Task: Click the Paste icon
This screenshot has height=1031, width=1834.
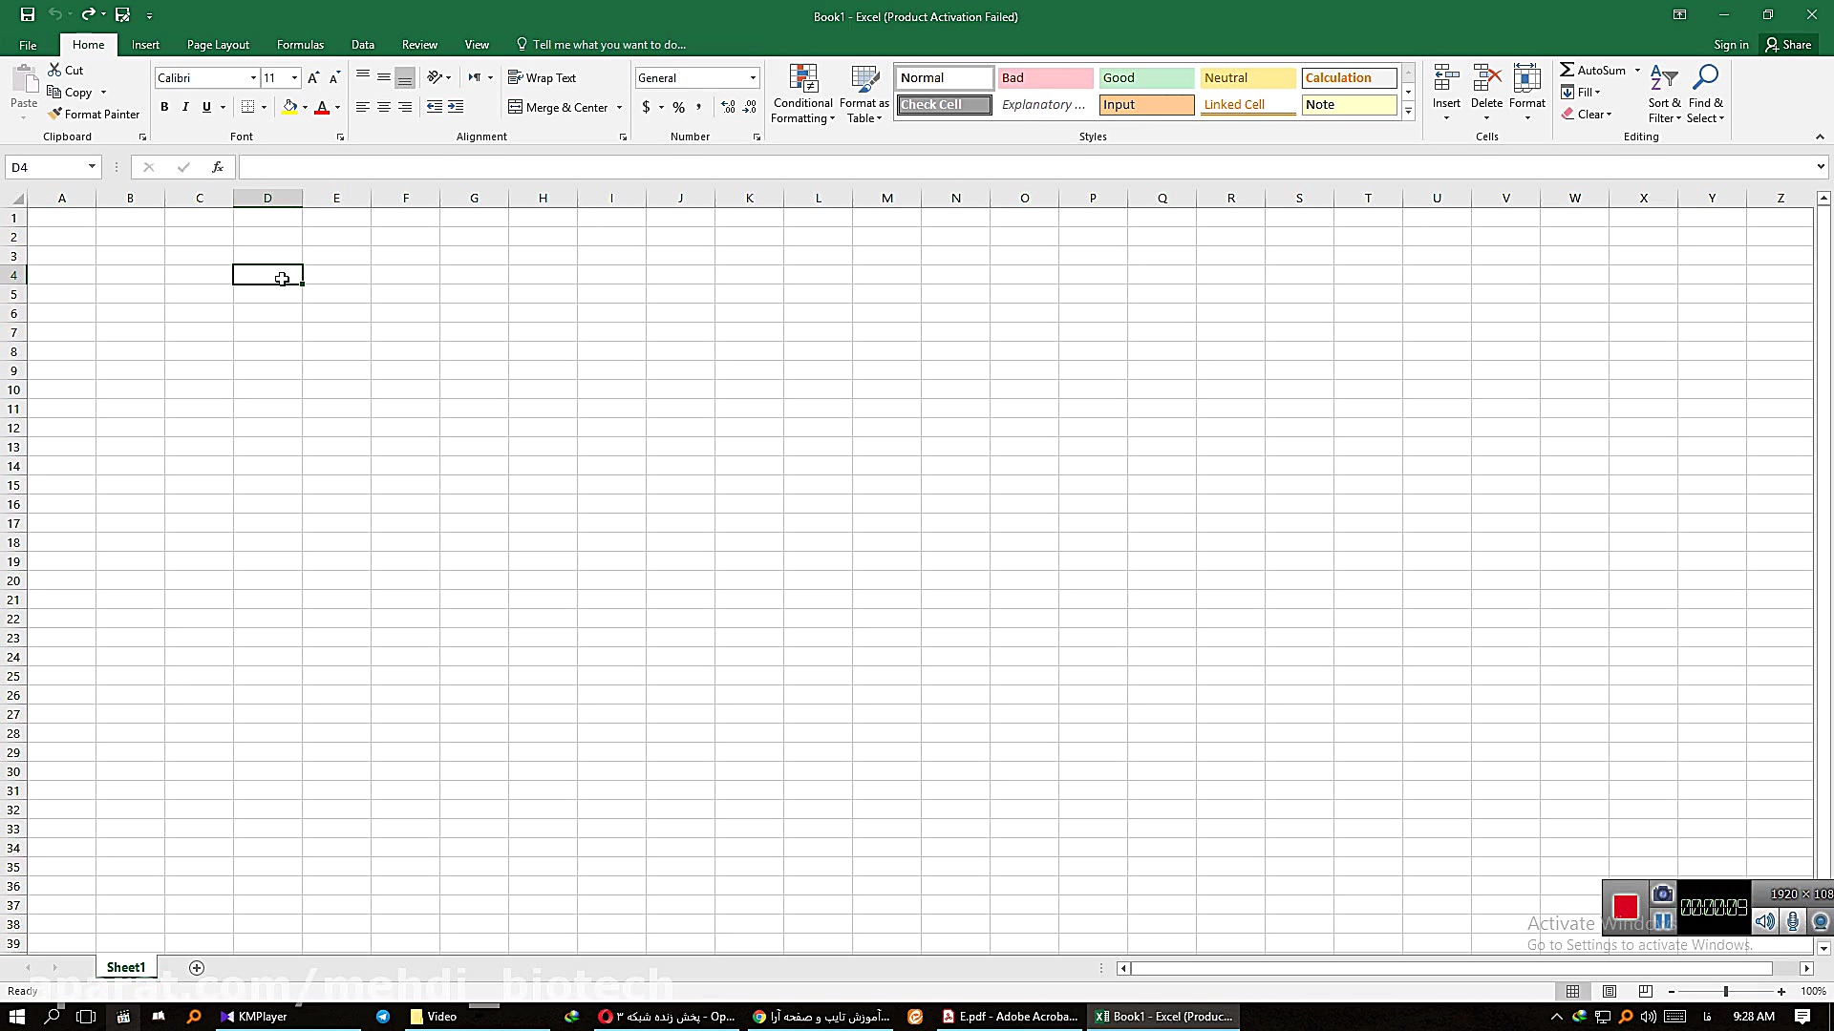Action: click(x=24, y=81)
